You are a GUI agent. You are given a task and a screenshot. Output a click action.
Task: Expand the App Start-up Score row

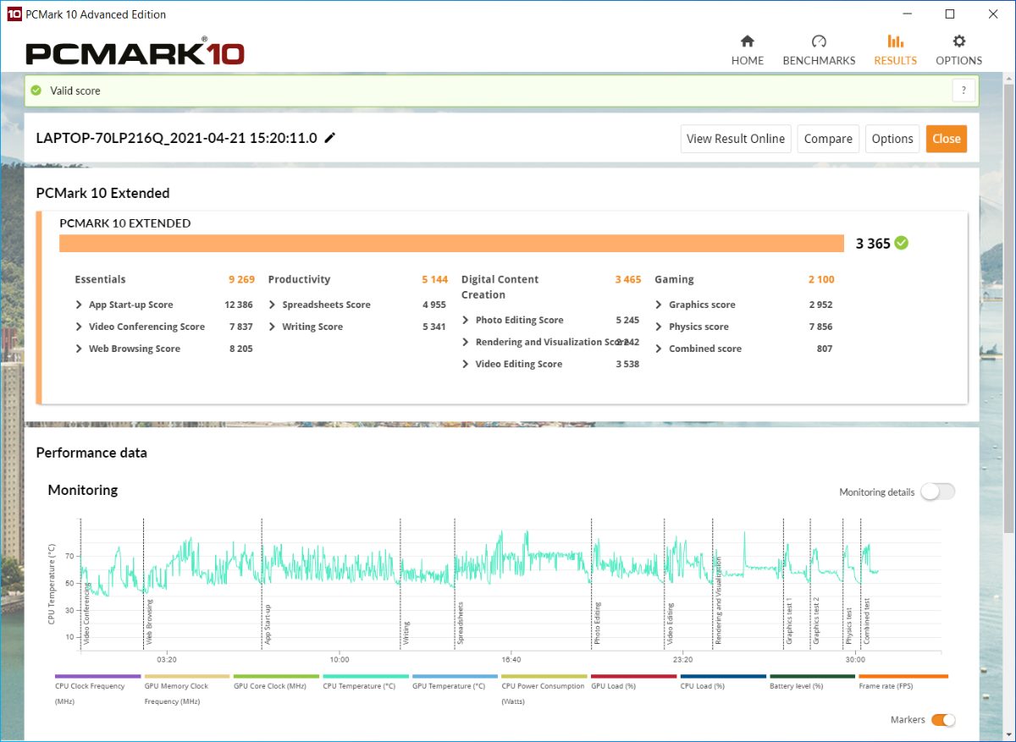(x=80, y=305)
